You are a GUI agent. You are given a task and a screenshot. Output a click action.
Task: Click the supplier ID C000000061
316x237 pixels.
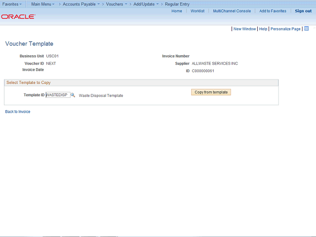203,71
